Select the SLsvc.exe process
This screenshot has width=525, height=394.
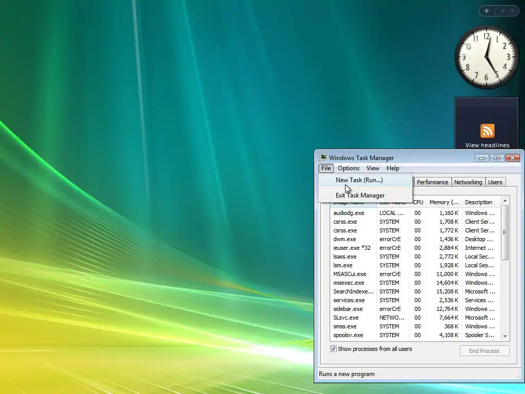pyautogui.click(x=415, y=317)
